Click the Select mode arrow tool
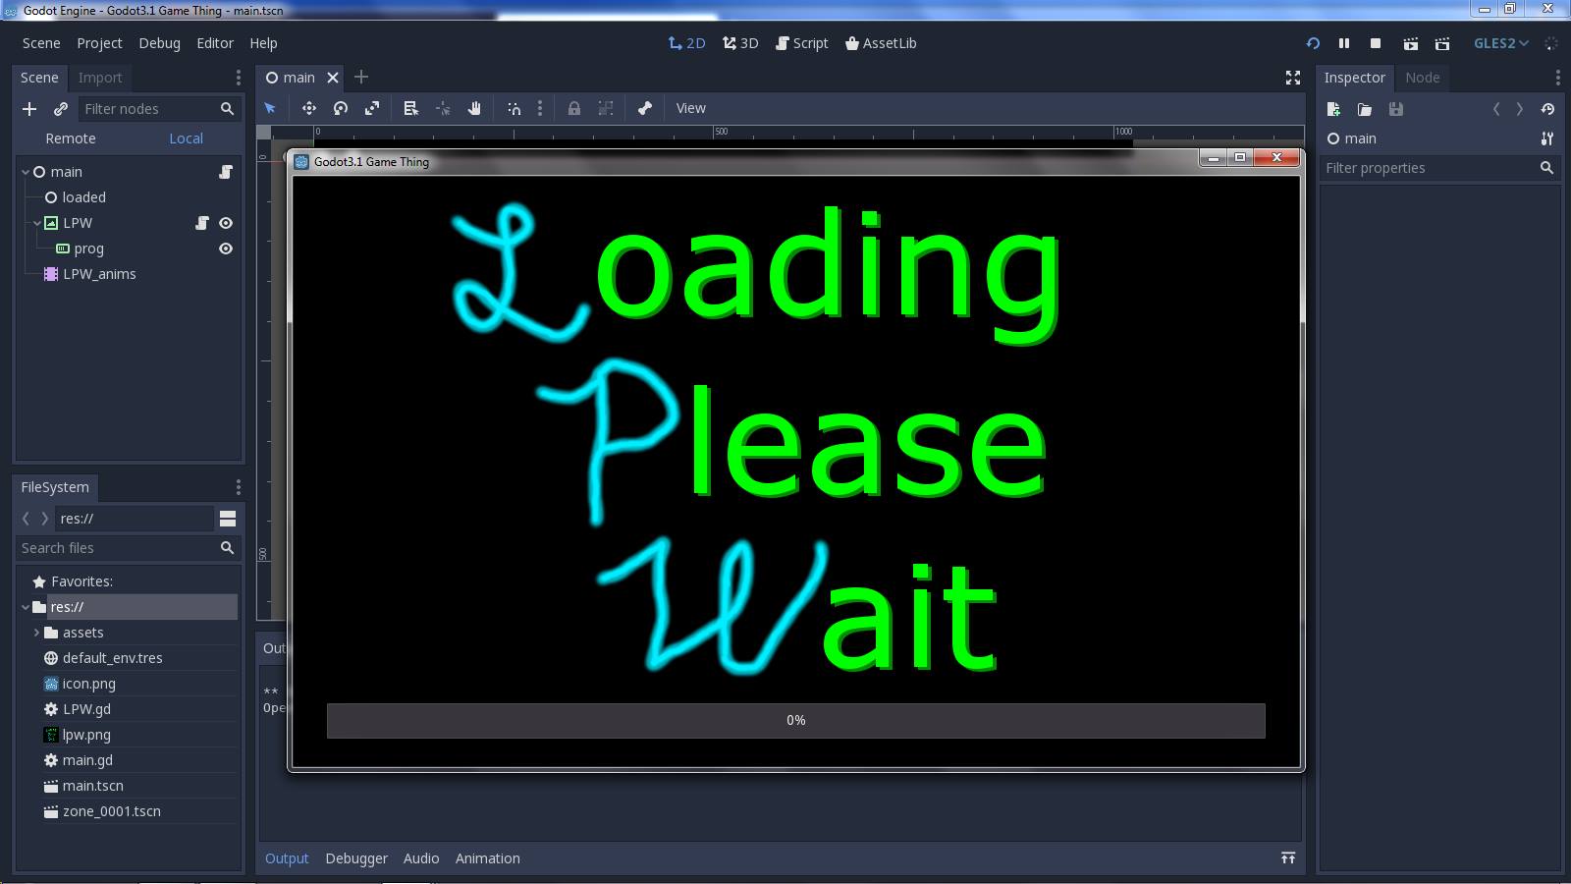The height and width of the screenshot is (884, 1571). point(270,108)
